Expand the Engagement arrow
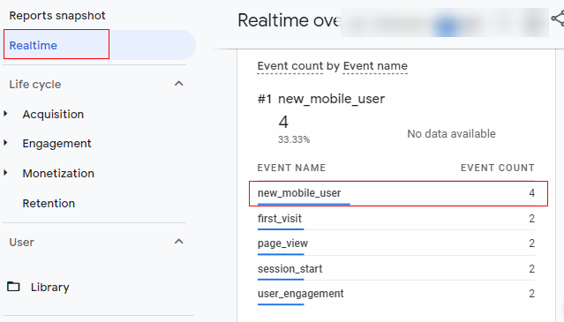This screenshot has width=564, height=322. 5,143
